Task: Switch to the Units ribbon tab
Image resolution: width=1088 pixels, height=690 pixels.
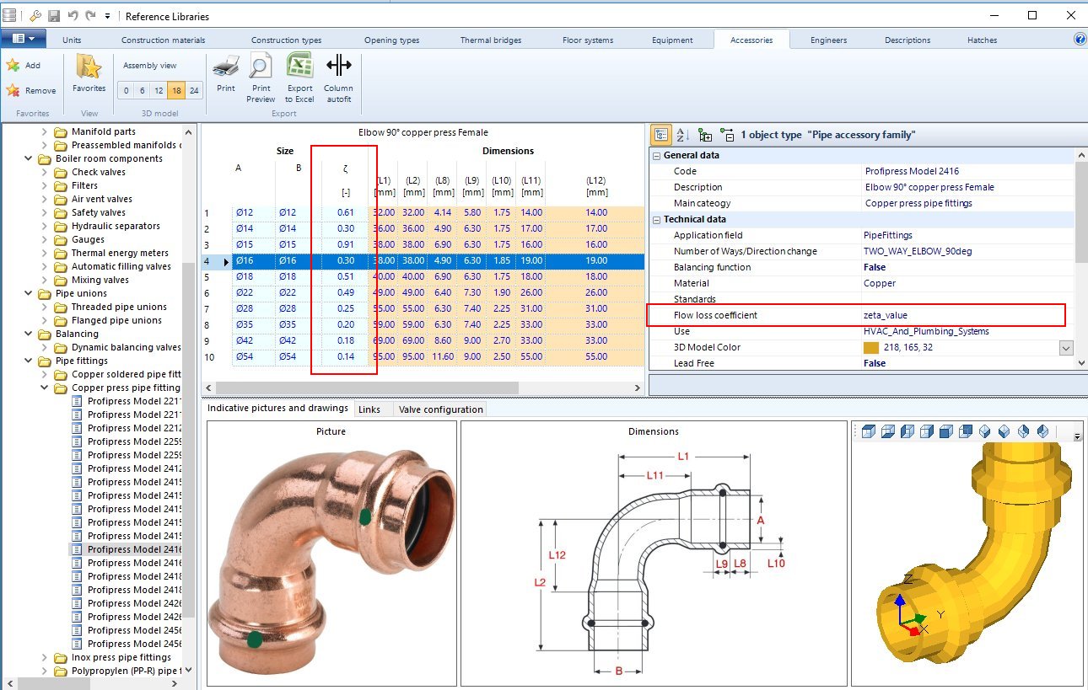Action: pos(72,40)
